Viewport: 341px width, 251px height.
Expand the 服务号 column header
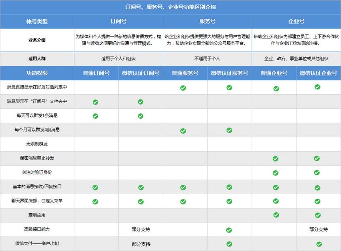click(x=207, y=22)
